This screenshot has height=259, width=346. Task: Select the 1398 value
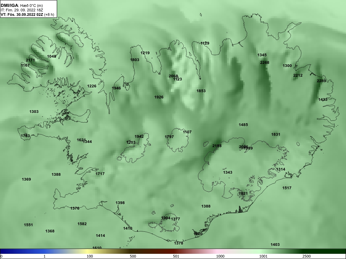point(120,203)
